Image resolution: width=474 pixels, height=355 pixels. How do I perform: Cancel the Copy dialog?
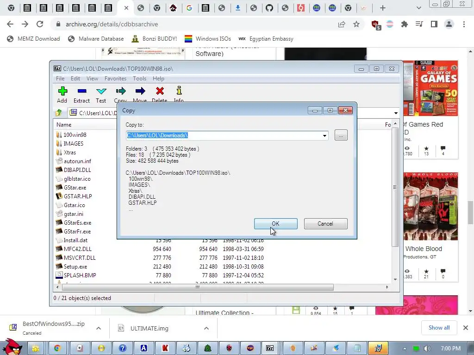coord(325,224)
